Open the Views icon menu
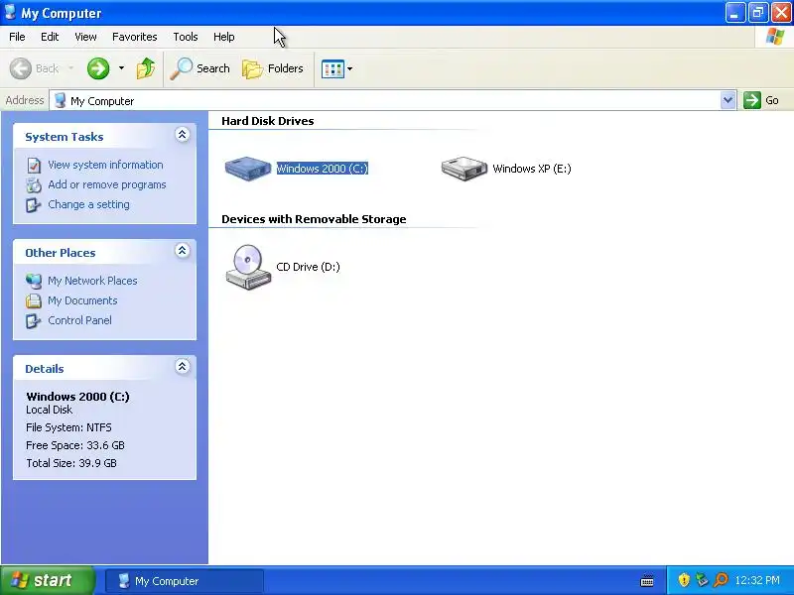This screenshot has height=595, width=794. 332,68
